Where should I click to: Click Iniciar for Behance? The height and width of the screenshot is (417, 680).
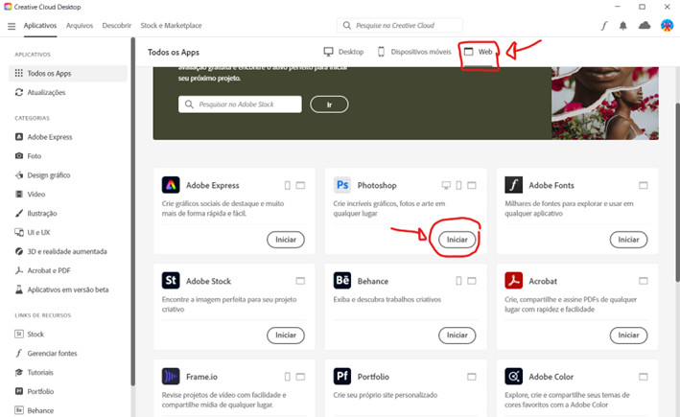[457, 336]
